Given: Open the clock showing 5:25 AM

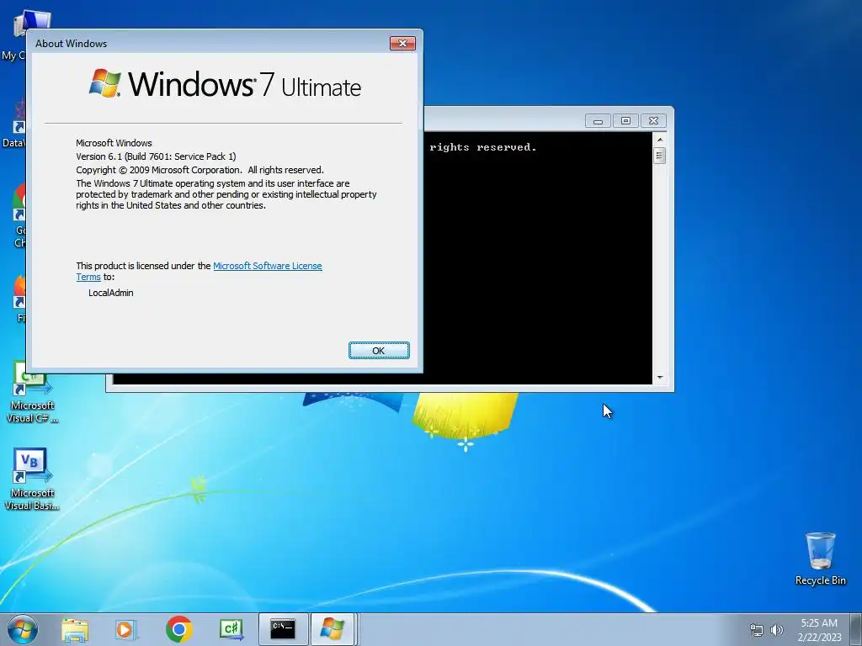Looking at the screenshot, I should tap(819, 629).
